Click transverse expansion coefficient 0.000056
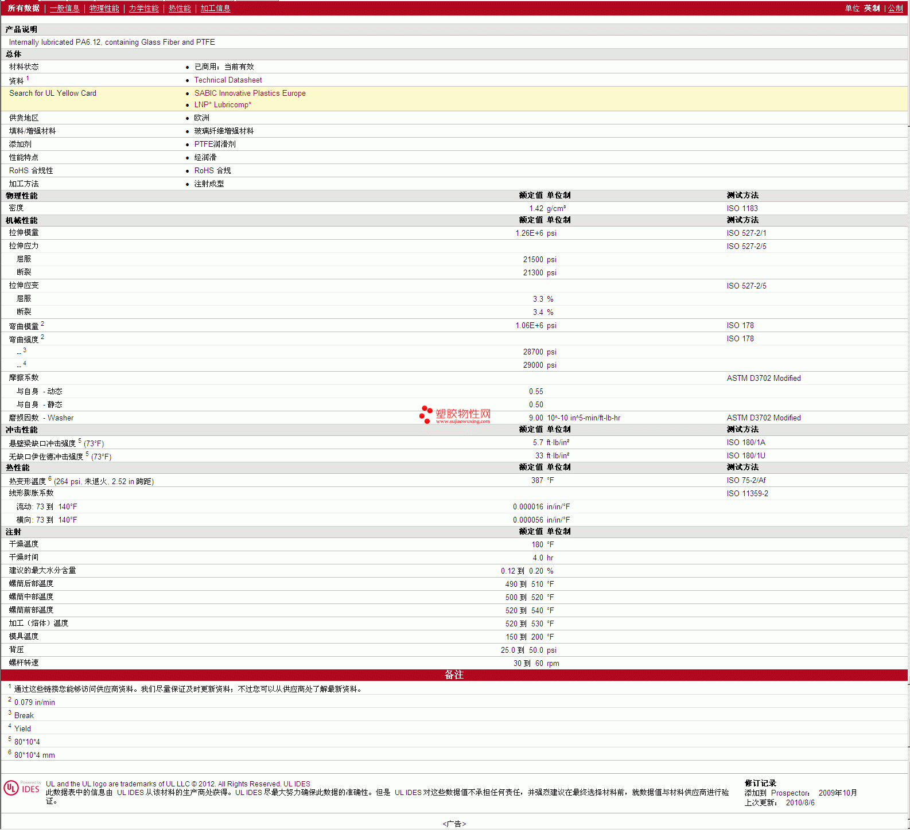Viewport: 910px width, 830px height. click(528, 520)
